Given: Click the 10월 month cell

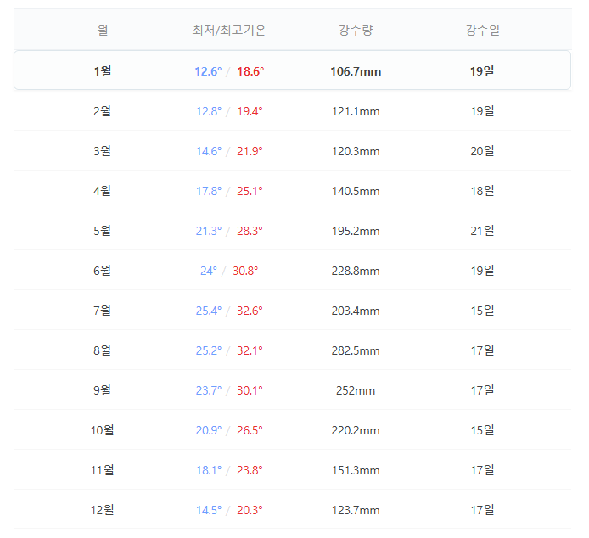Looking at the screenshot, I should [x=102, y=430].
